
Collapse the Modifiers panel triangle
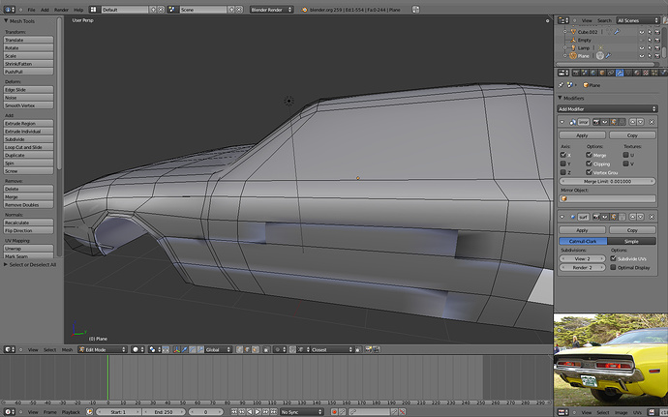pos(561,98)
